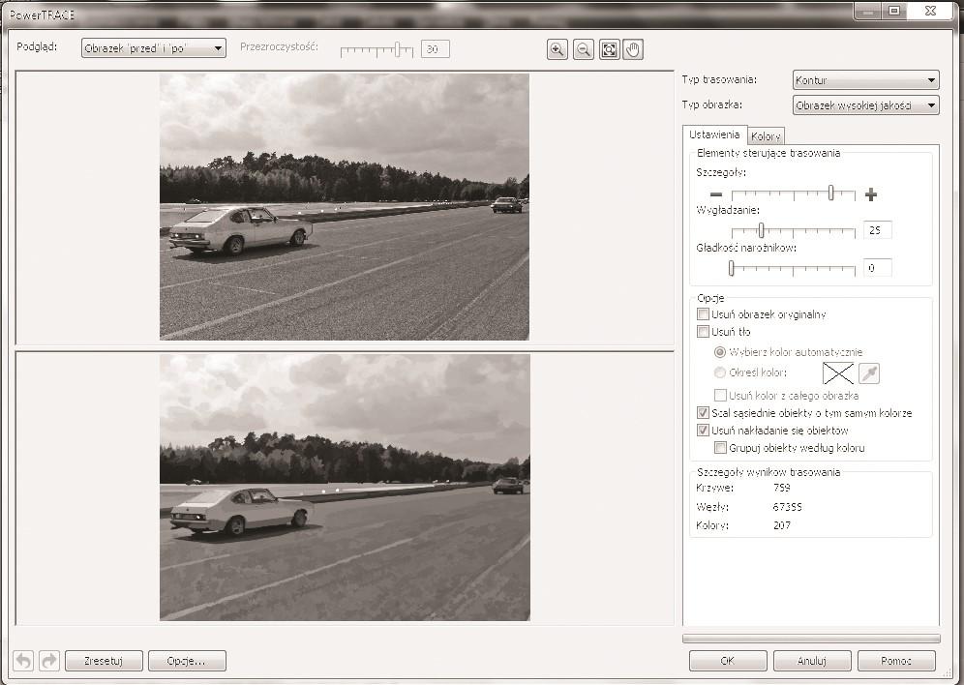Click the 'Opcje...' button
964x685 pixels.
tap(187, 661)
